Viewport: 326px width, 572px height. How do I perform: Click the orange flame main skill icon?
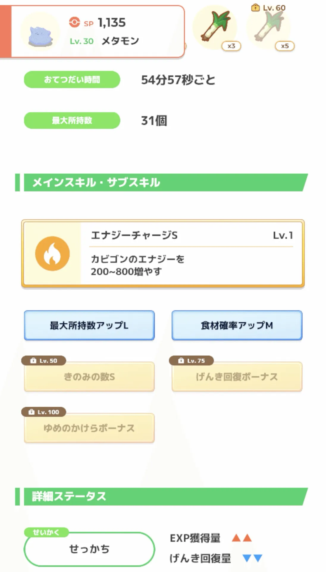pyautogui.click(x=52, y=254)
